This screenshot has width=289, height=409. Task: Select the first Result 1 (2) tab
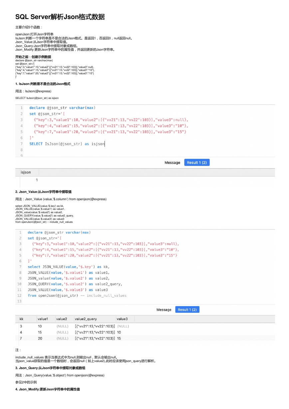click(x=197, y=163)
